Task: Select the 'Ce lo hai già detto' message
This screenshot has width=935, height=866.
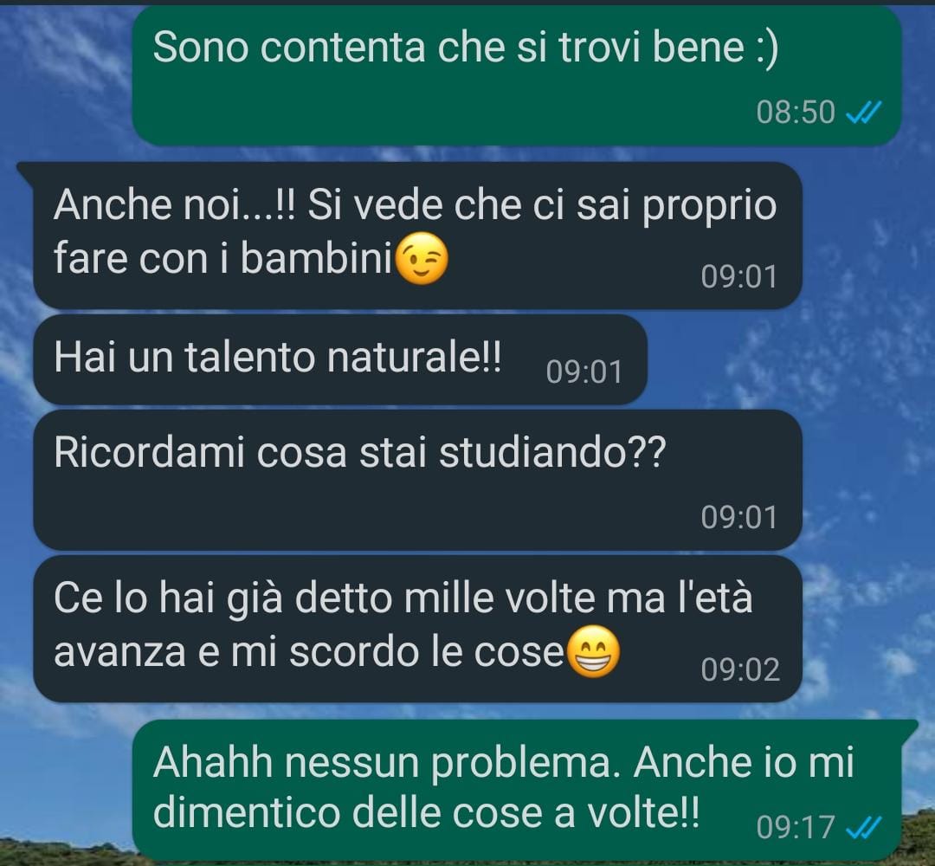Action: pos(417,629)
